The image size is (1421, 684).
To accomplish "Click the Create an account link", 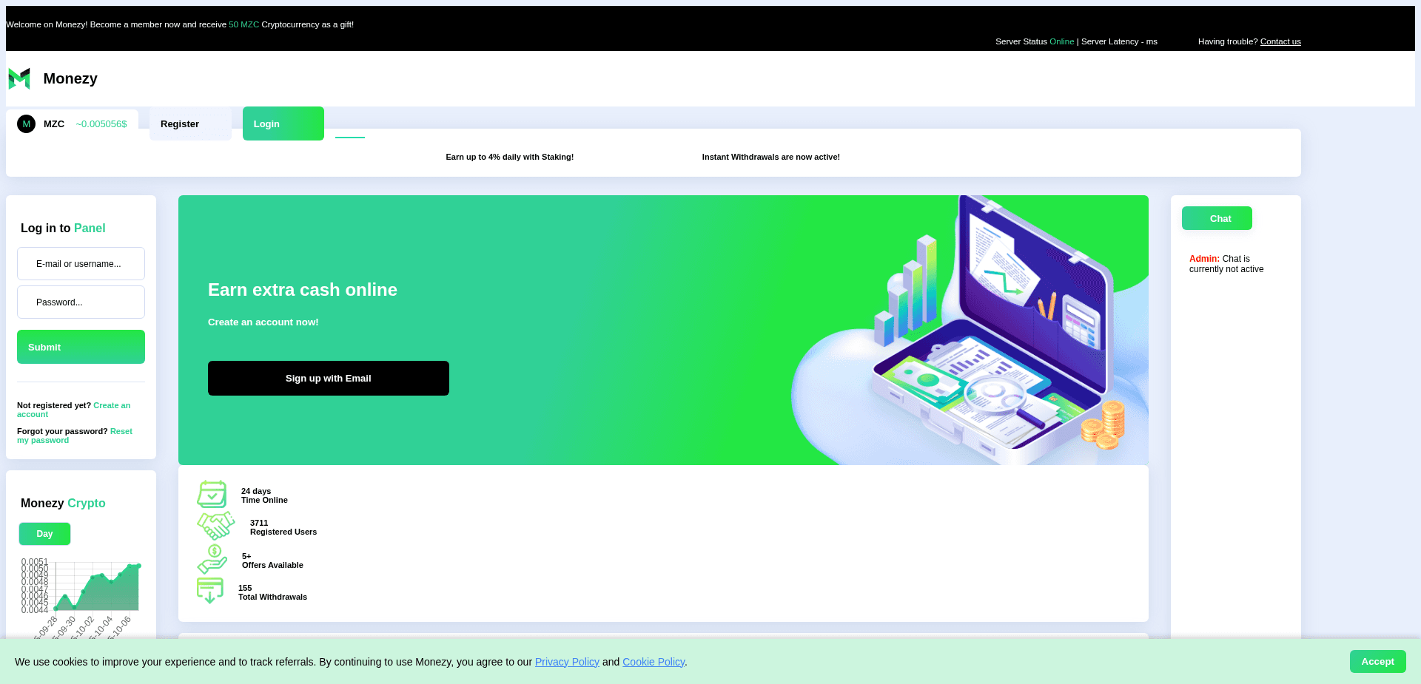I will 111,405.
